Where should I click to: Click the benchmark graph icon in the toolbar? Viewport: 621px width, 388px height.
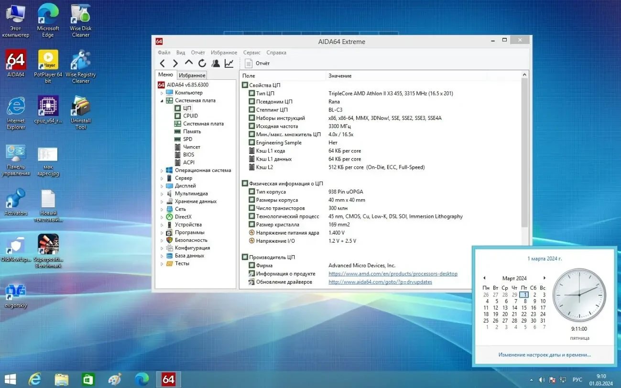[x=229, y=63]
